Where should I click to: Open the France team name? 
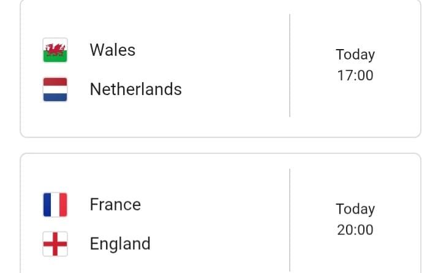tap(115, 204)
